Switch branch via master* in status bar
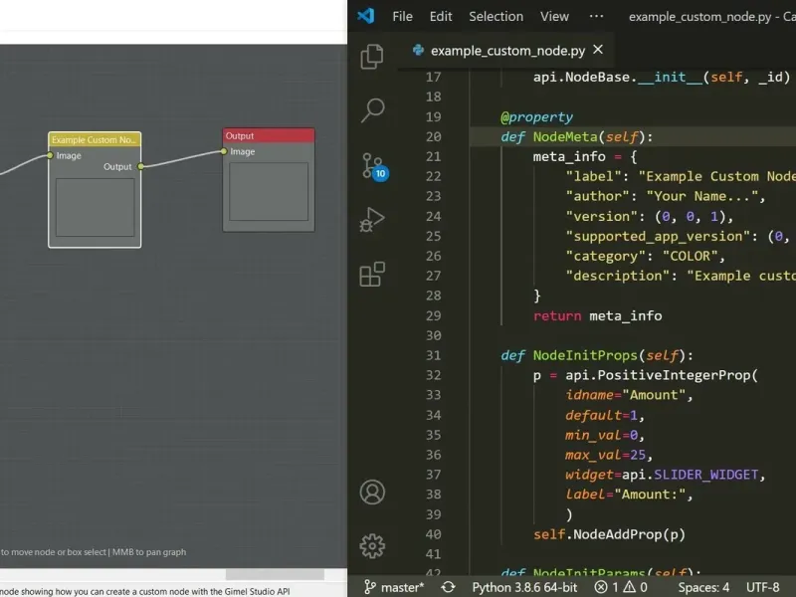This screenshot has width=796, height=597. point(394,587)
